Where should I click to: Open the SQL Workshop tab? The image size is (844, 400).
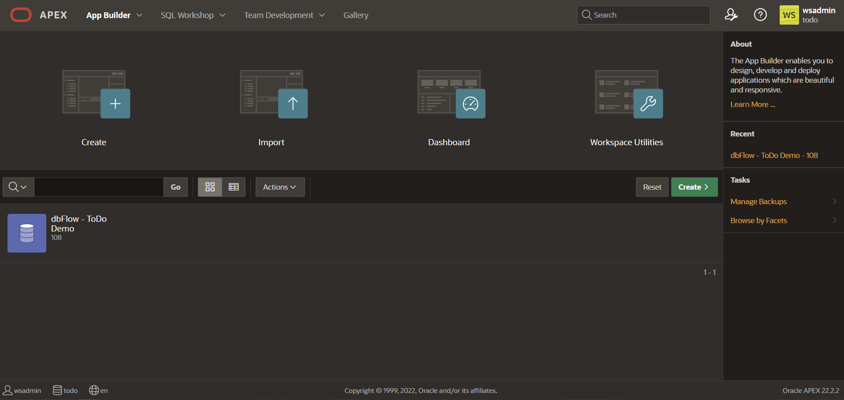[187, 15]
